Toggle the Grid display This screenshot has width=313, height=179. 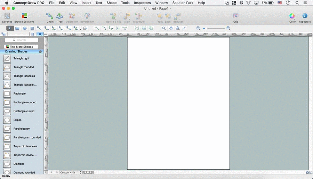click(236, 16)
